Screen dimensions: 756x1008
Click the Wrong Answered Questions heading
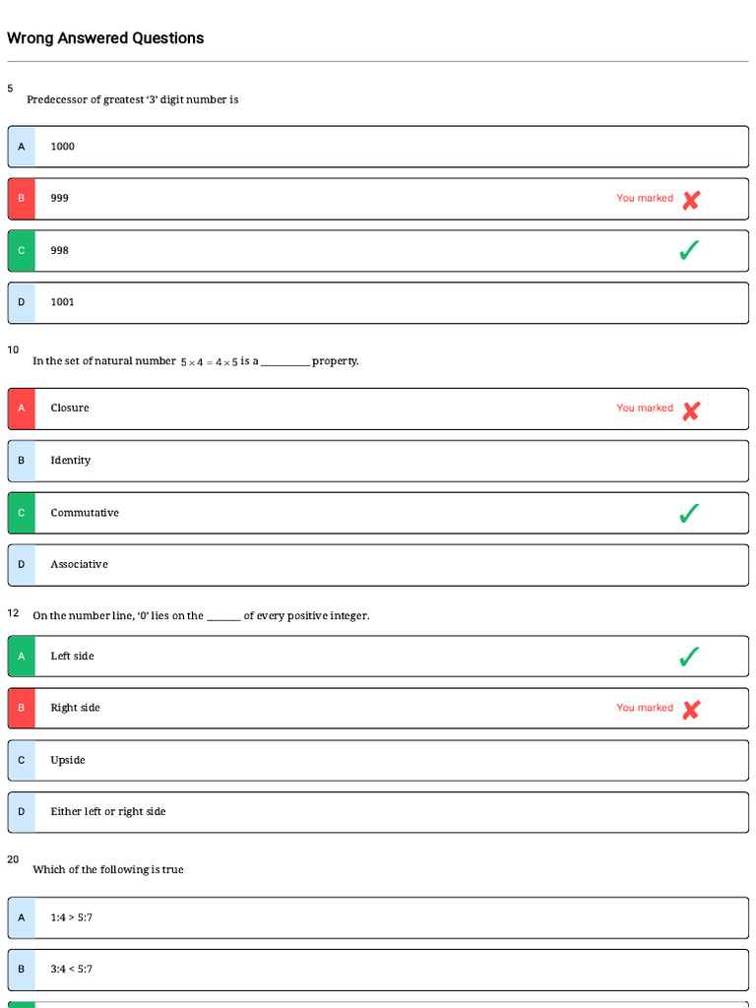[x=105, y=38]
